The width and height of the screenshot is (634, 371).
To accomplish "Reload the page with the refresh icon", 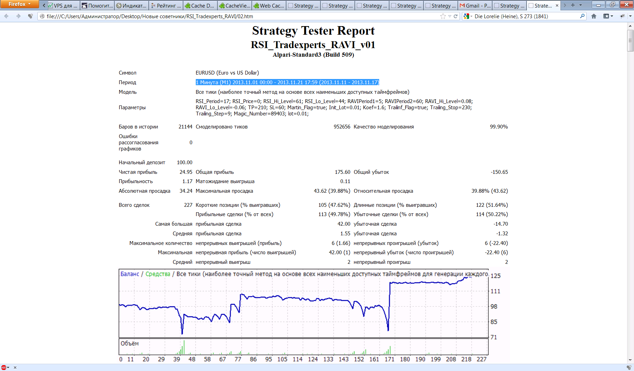I will coord(456,16).
